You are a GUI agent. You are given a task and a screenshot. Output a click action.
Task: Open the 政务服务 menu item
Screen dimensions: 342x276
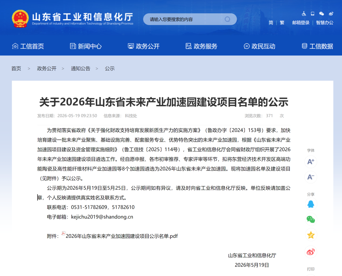coord(206,46)
